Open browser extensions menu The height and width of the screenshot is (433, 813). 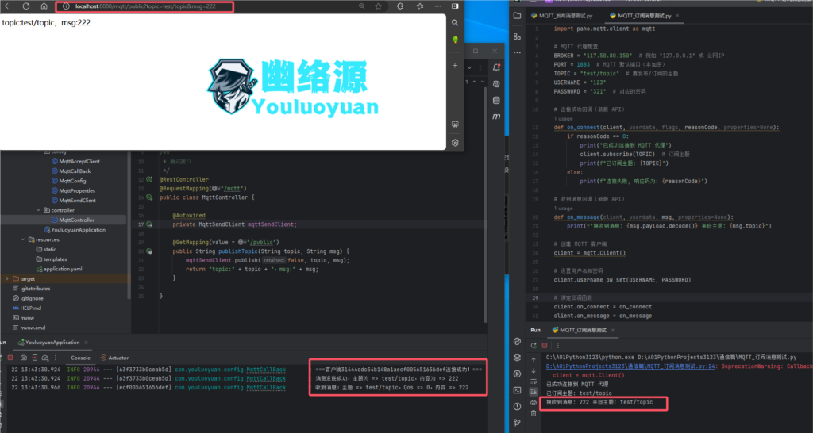(x=400, y=6)
